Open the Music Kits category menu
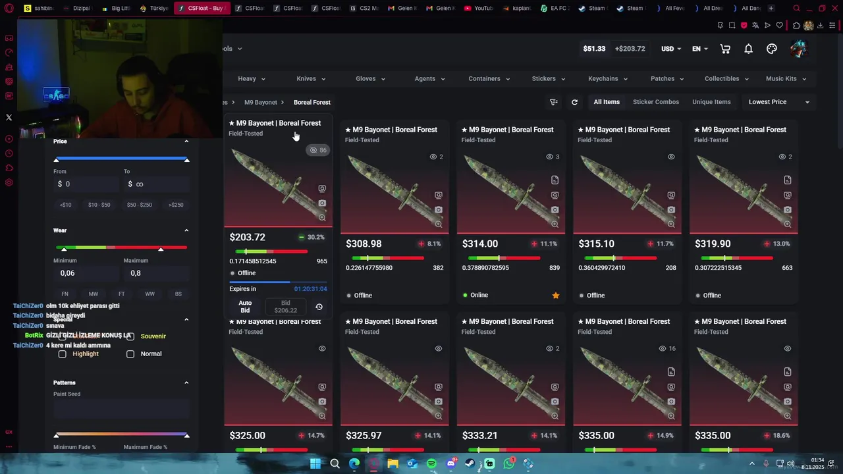The image size is (843, 474). tap(786, 78)
